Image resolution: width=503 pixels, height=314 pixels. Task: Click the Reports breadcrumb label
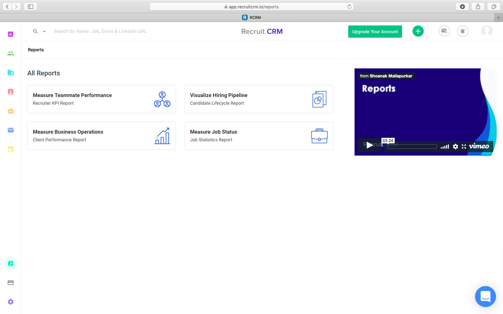click(36, 50)
